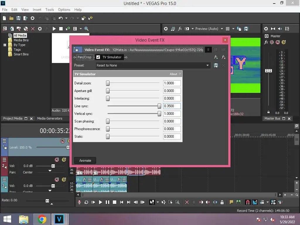Toggle split screen view in the preview

pos(187,29)
